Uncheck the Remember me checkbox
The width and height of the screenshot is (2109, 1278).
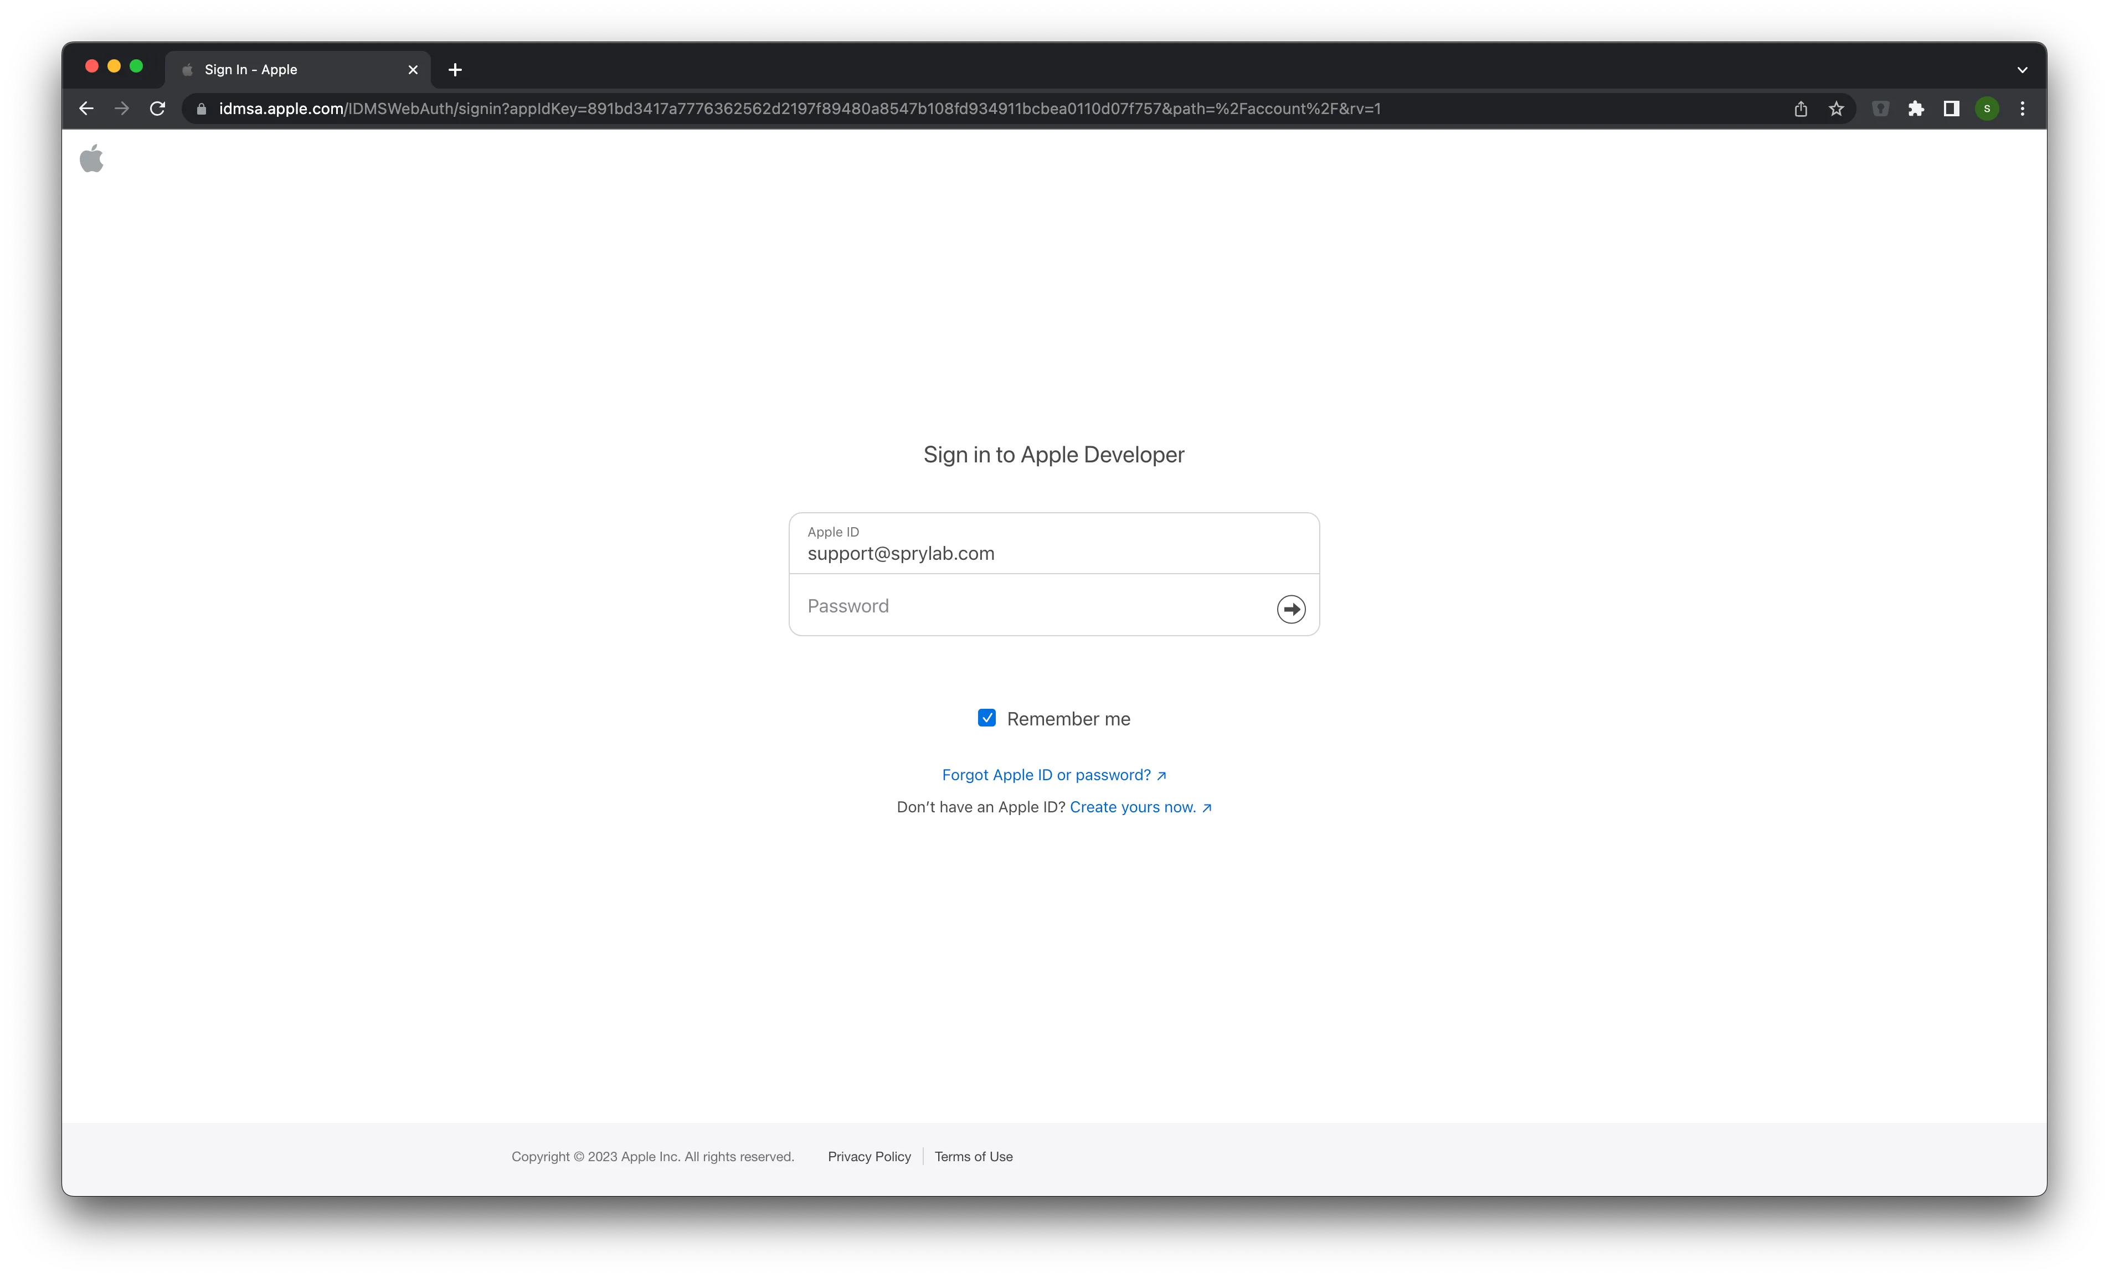tap(987, 717)
